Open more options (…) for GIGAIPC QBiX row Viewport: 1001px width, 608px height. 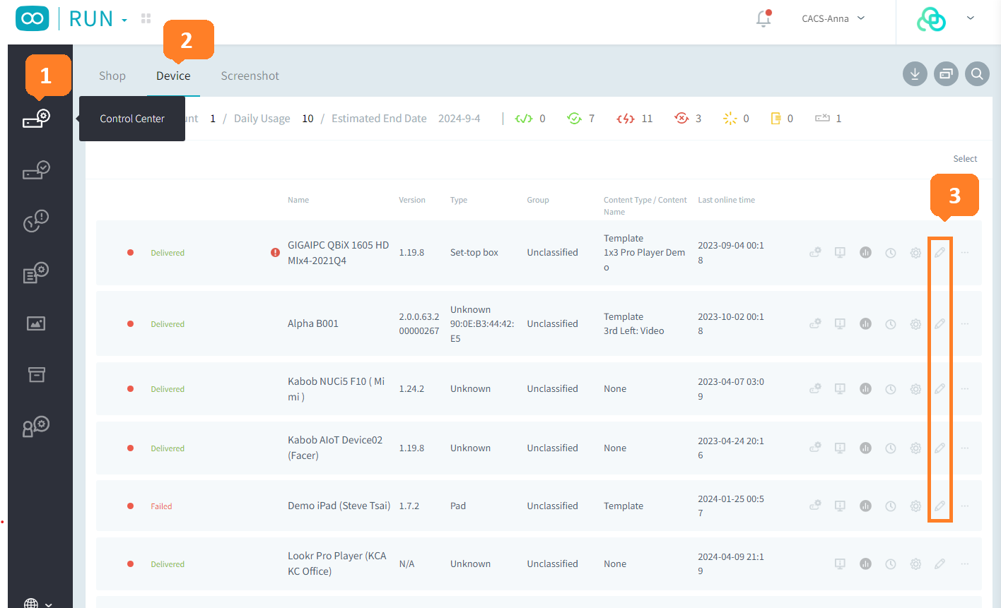click(x=965, y=252)
